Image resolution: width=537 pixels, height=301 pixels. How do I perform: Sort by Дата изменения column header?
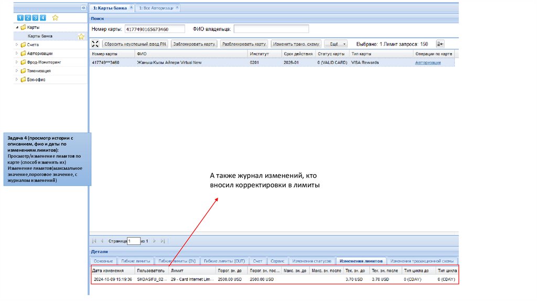click(x=113, y=271)
